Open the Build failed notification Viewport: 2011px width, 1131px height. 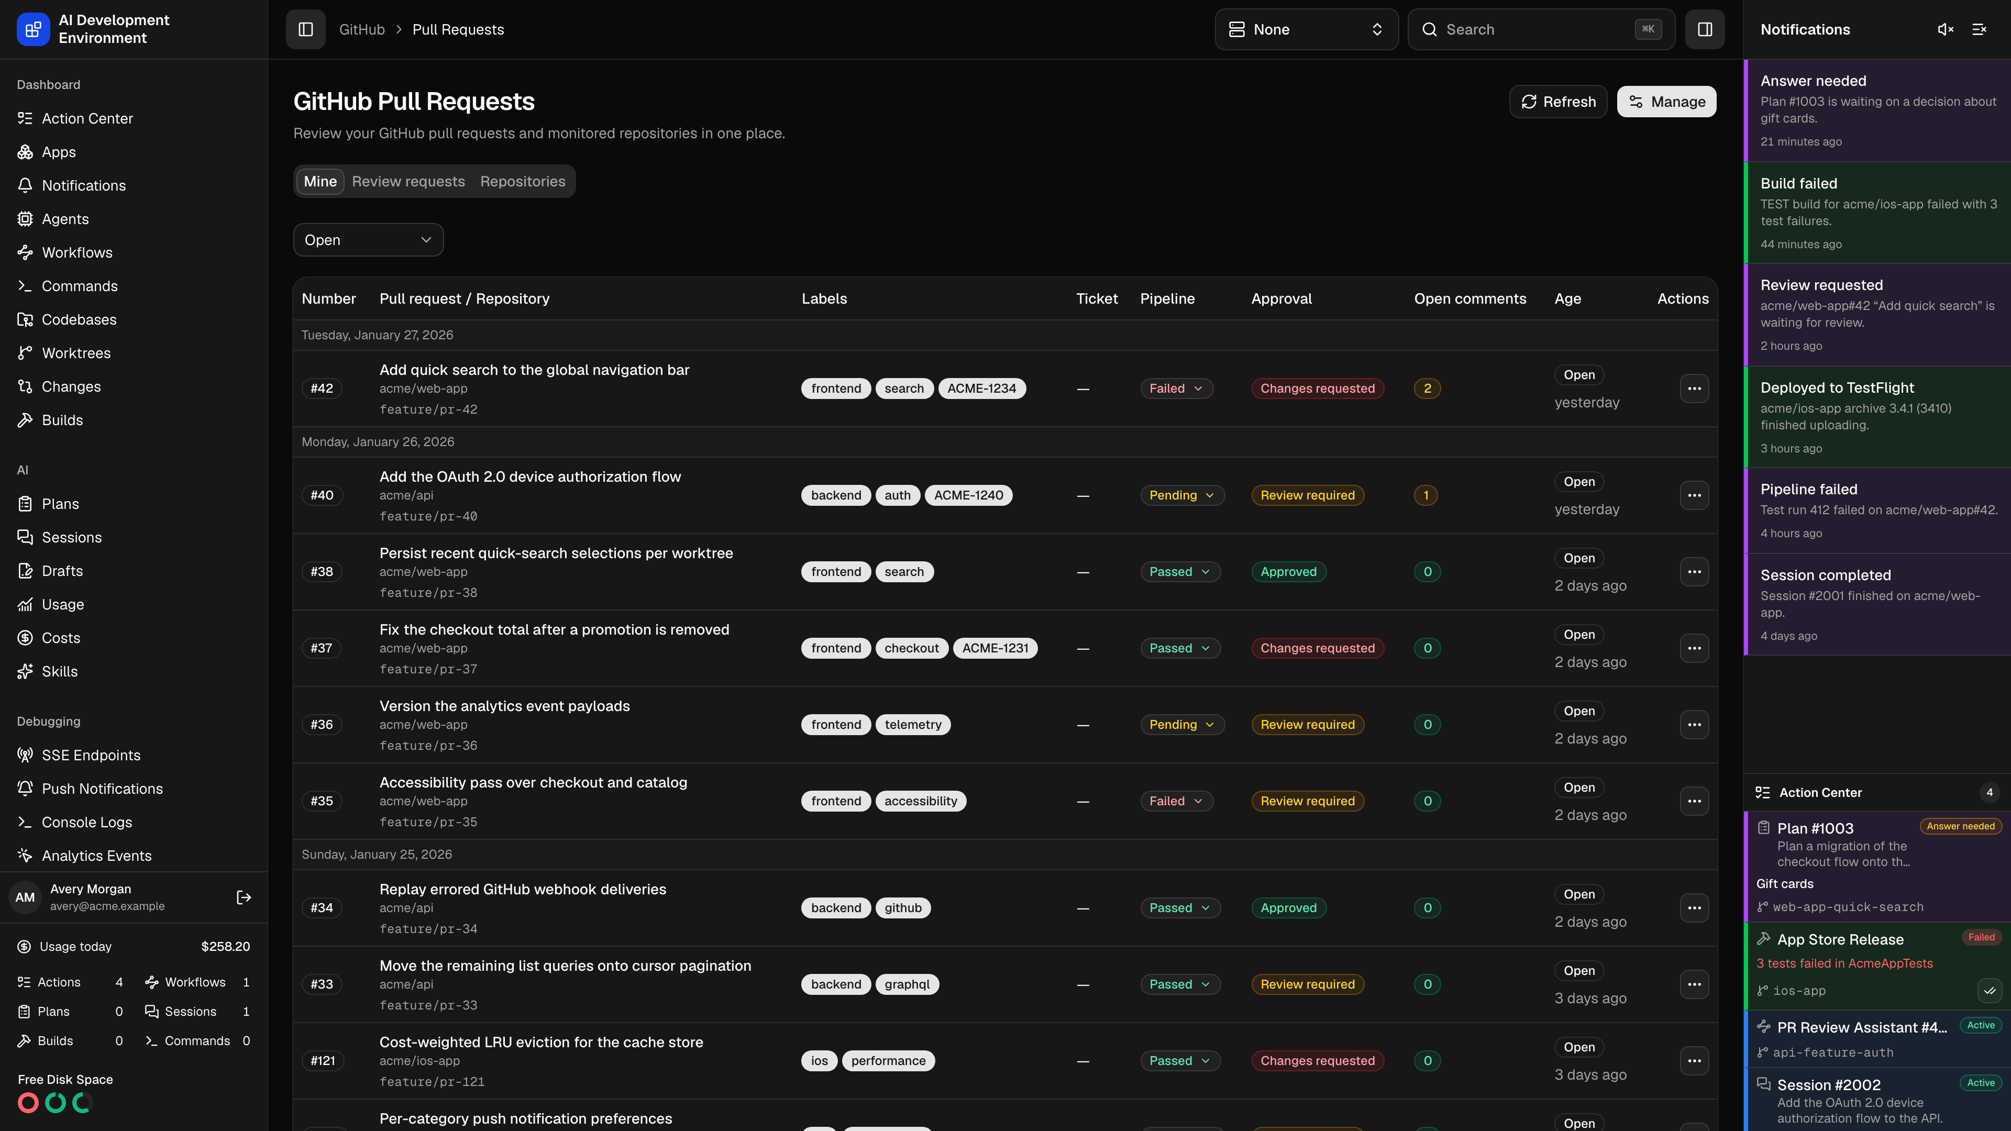point(1877,213)
